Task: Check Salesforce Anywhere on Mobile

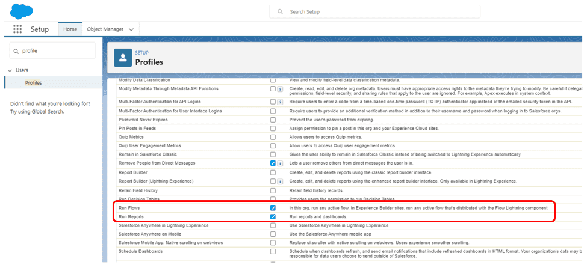Action: point(273,234)
